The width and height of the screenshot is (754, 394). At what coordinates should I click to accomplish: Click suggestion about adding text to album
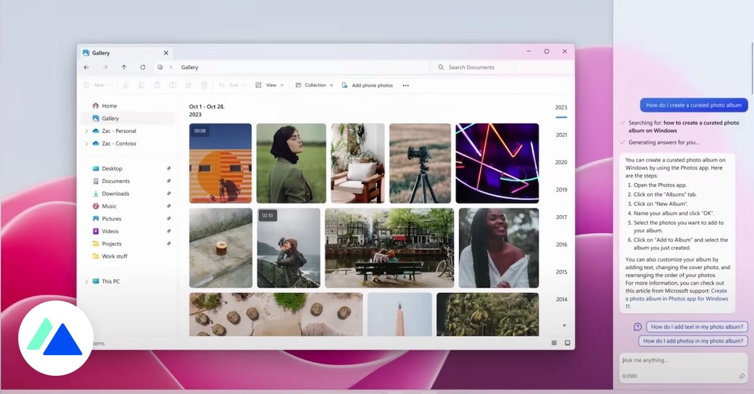pos(697,327)
